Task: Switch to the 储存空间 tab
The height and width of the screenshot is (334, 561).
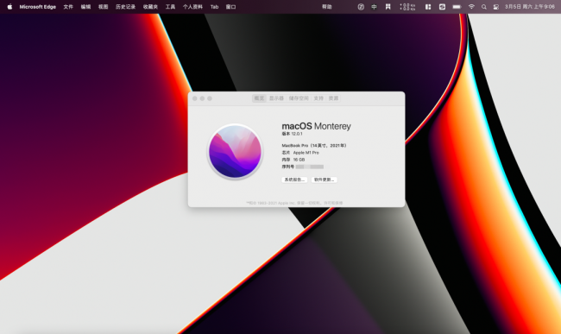Action: [299, 98]
